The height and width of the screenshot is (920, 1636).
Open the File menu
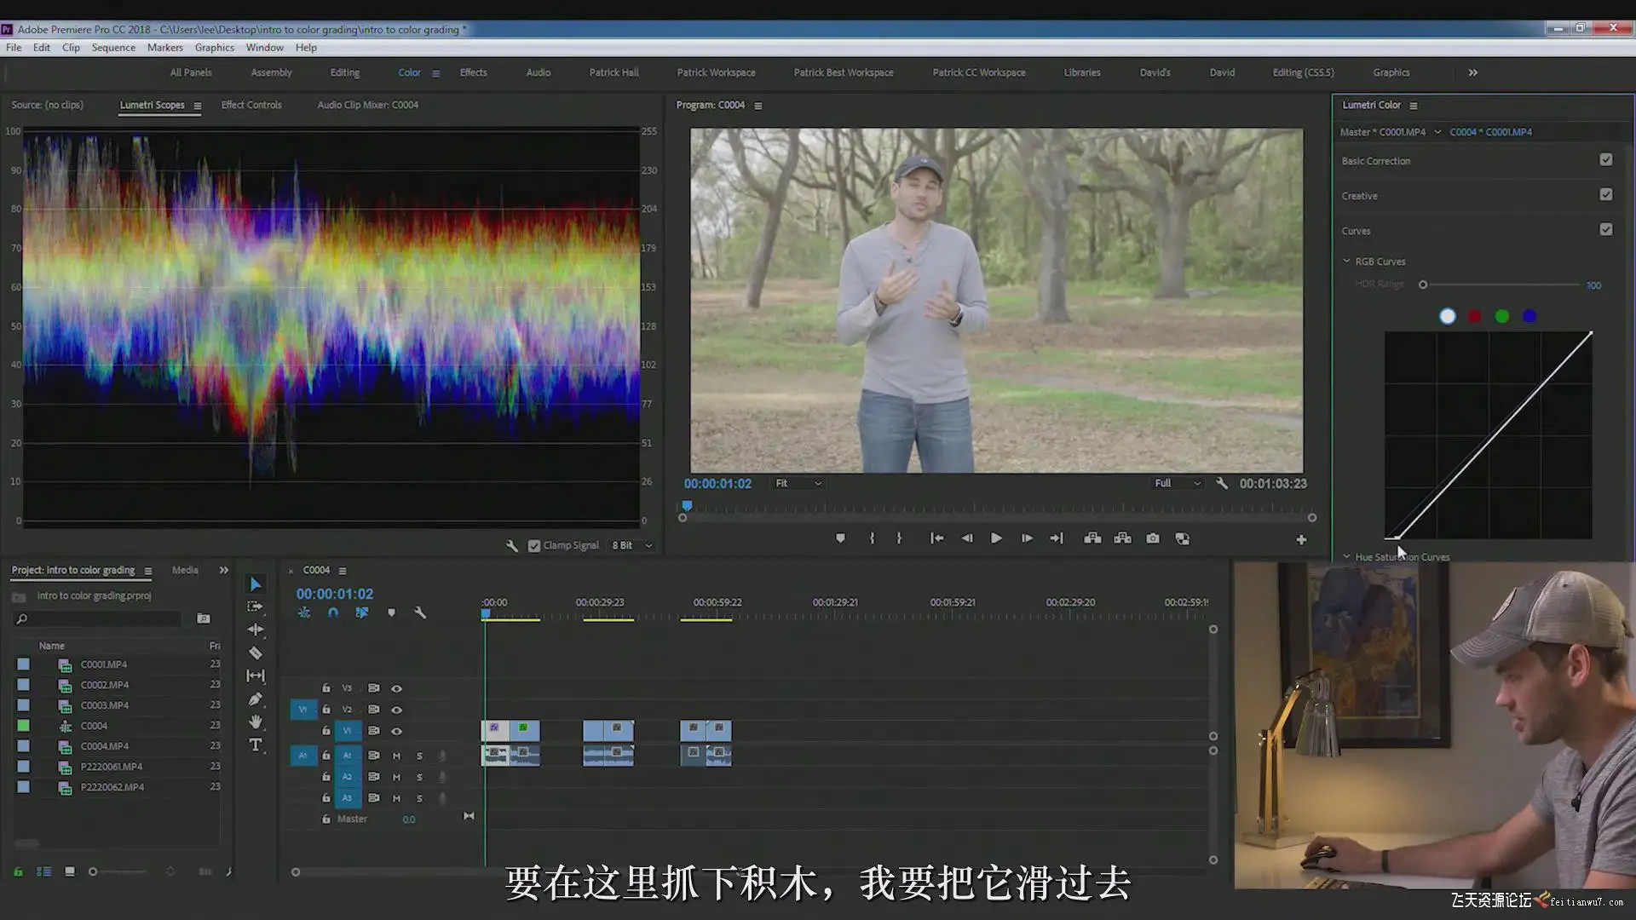14,48
